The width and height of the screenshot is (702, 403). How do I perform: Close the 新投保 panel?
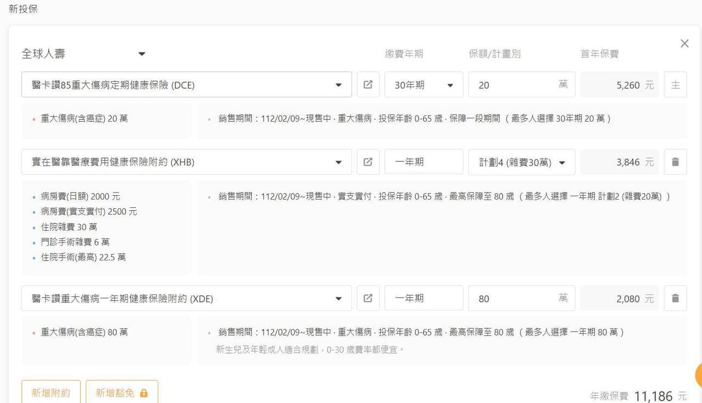click(684, 43)
